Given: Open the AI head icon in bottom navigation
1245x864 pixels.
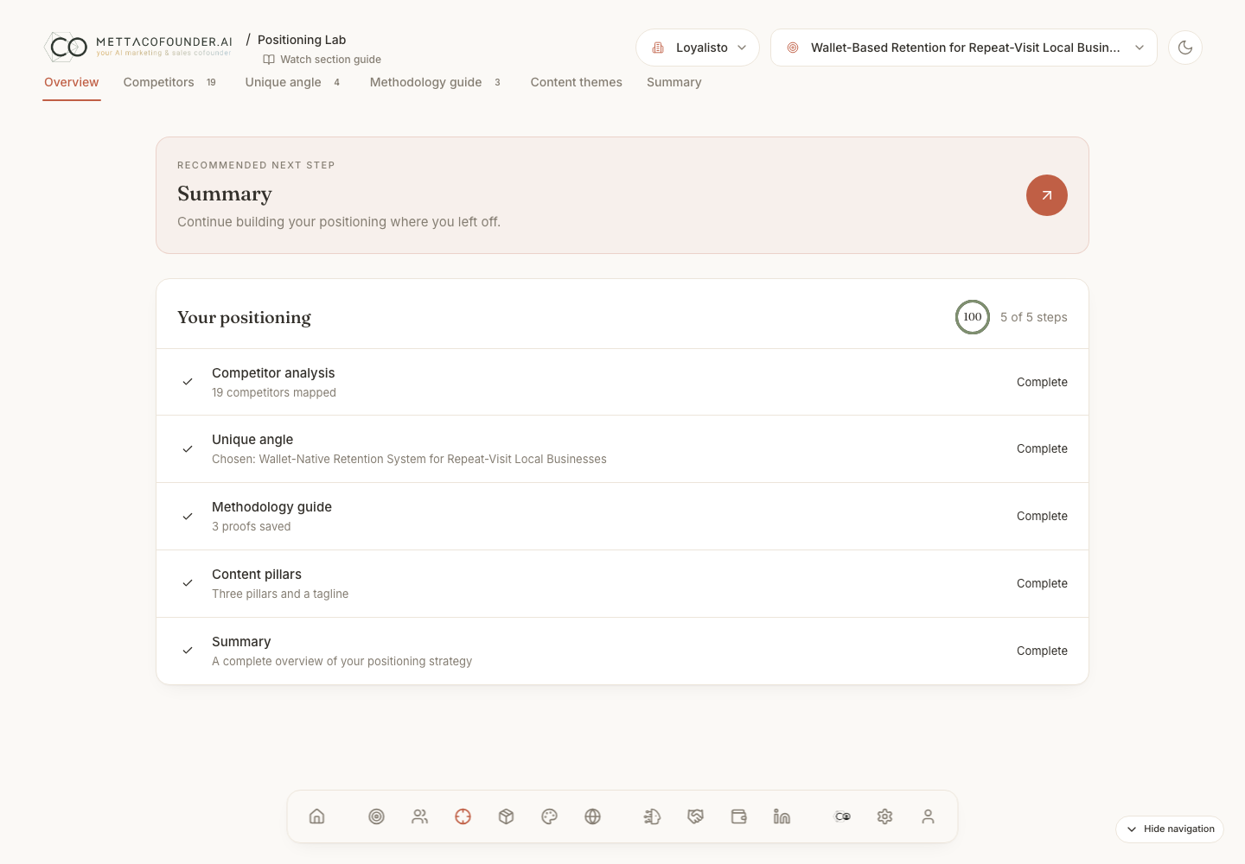Looking at the screenshot, I should tap(652, 816).
